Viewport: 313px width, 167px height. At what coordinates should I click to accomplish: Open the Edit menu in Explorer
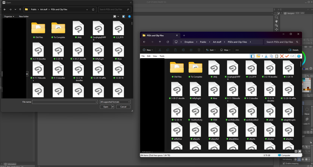point(149,56)
